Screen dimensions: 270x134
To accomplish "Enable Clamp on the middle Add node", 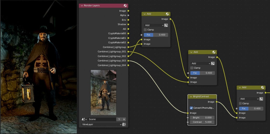I will [192, 68].
